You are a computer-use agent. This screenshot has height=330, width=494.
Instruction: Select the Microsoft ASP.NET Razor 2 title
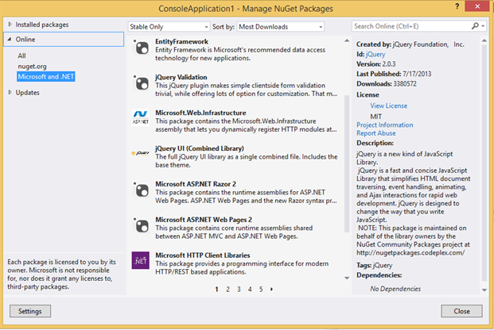pos(196,184)
